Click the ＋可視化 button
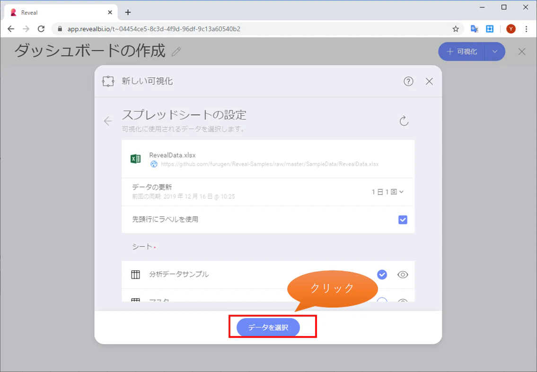The image size is (537, 372). (462, 52)
